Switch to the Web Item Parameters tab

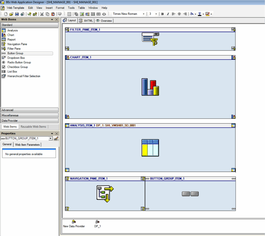coord(27,145)
